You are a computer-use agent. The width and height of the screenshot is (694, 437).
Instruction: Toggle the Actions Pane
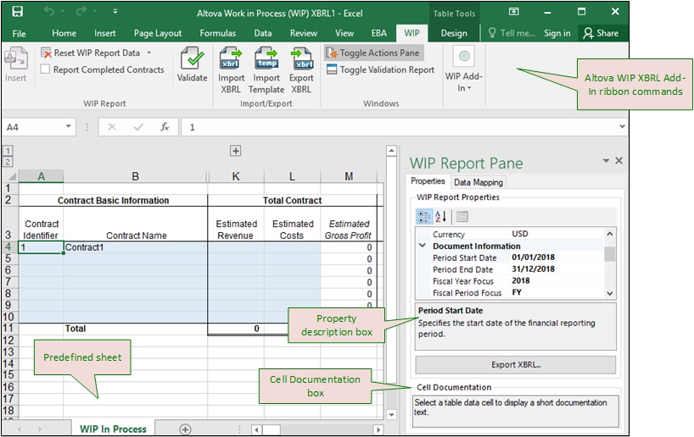(373, 53)
